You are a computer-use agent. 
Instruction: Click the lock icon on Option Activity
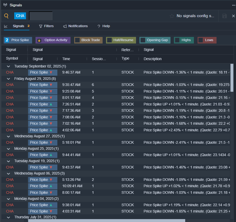(x=39, y=40)
